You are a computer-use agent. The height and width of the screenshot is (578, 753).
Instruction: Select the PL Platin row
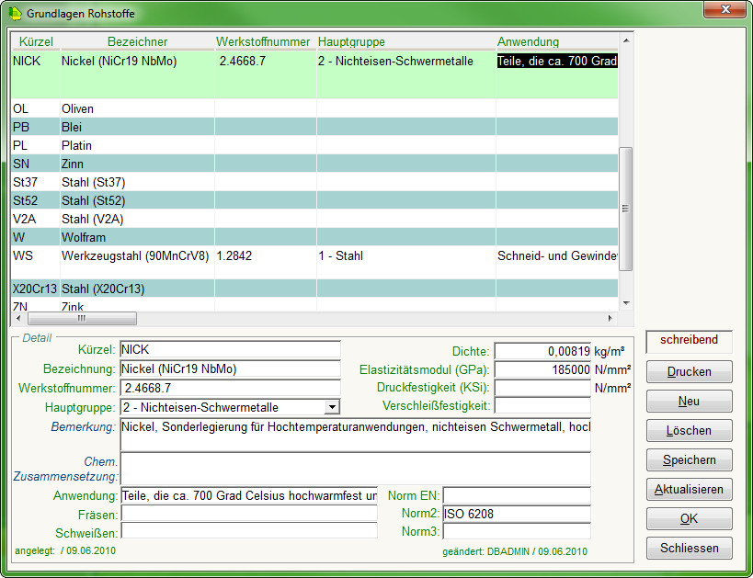pos(314,145)
